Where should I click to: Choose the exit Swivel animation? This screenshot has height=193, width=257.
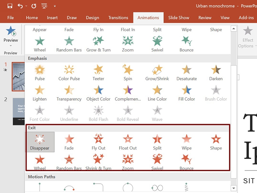coord(157,162)
